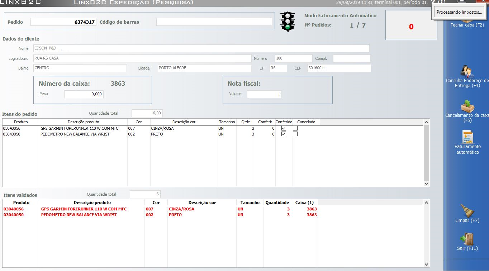
Task: Click black PEDOMETRO NEW BALANCE VIA WRIST text
Action: coord(75,134)
